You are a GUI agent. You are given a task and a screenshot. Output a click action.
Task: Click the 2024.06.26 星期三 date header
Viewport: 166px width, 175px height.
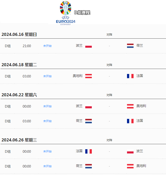pos(19,140)
